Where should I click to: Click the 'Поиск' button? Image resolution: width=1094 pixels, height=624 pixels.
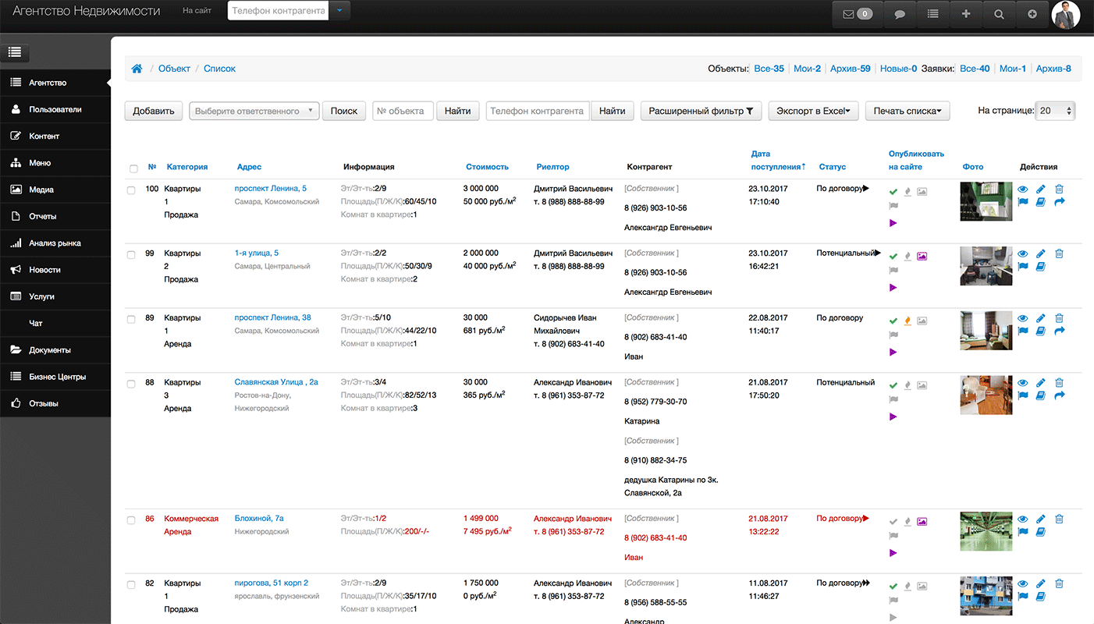tap(344, 111)
